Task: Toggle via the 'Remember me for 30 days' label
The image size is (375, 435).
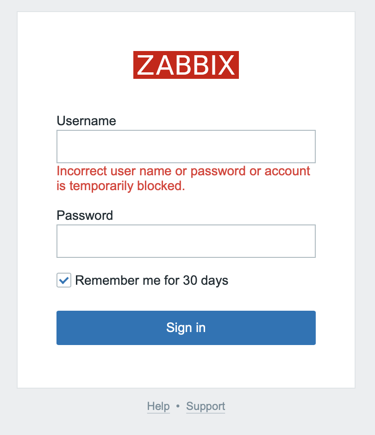Action: 151,280
